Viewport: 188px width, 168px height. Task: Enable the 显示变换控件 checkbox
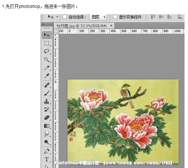(x=115, y=17)
